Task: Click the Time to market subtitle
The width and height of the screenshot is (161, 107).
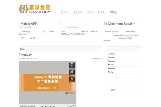Action: pyautogui.click(x=72, y=27)
